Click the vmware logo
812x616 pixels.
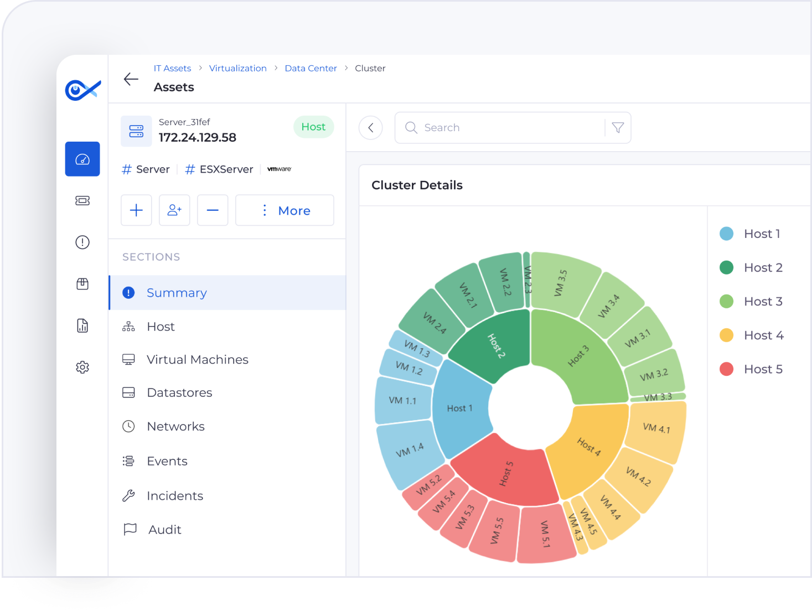(x=279, y=169)
